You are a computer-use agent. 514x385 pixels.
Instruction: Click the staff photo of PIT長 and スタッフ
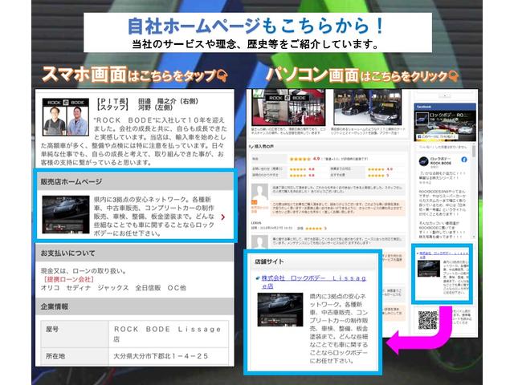pyautogui.click(x=66, y=117)
